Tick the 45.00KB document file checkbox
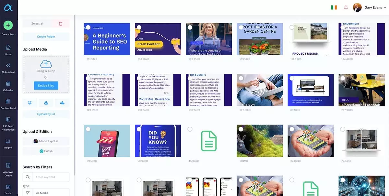 (x=190, y=129)
